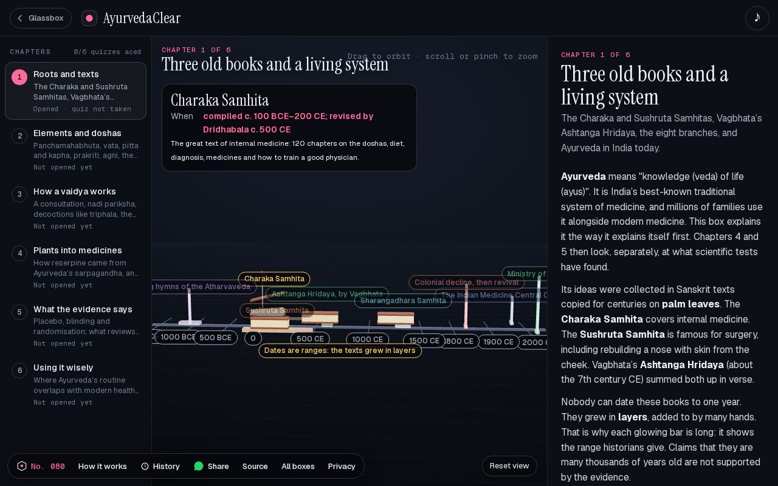Select the Charaka Samhita timeline label
The image size is (778, 486).
pos(274,279)
